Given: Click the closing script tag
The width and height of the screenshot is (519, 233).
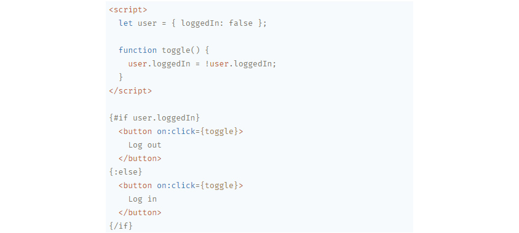Looking at the screenshot, I should click(x=130, y=91).
